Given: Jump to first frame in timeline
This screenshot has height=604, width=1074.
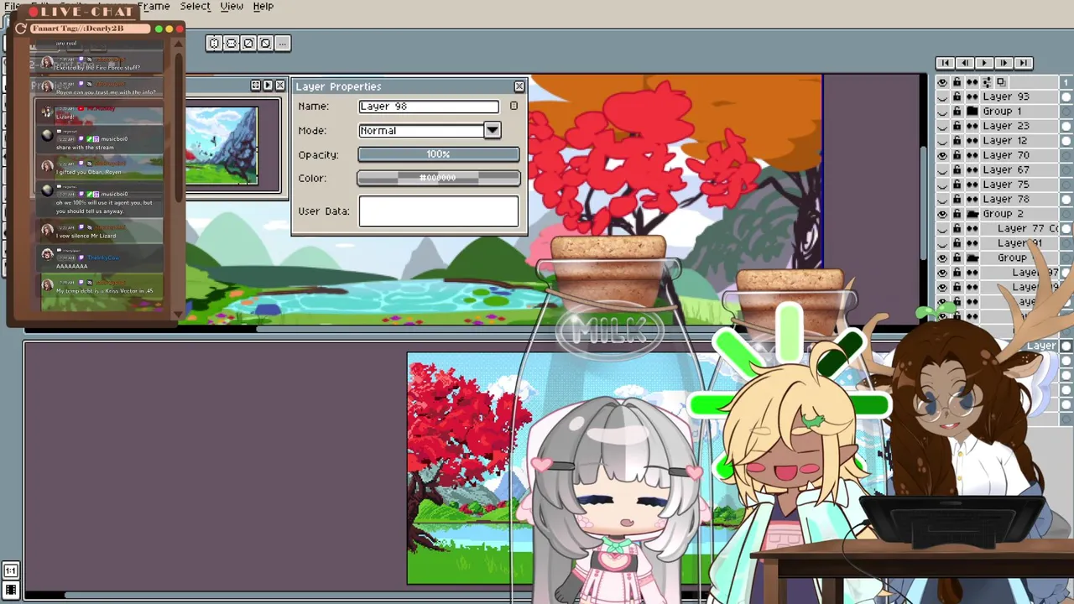Looking at the screenshot, I should [945, 63].
